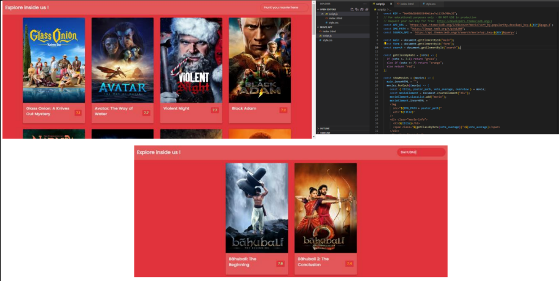The height and width of the screenshot is (281, 559).
Task: Click New Untitled File icon in Open Editors
Action: pos(352,9)
